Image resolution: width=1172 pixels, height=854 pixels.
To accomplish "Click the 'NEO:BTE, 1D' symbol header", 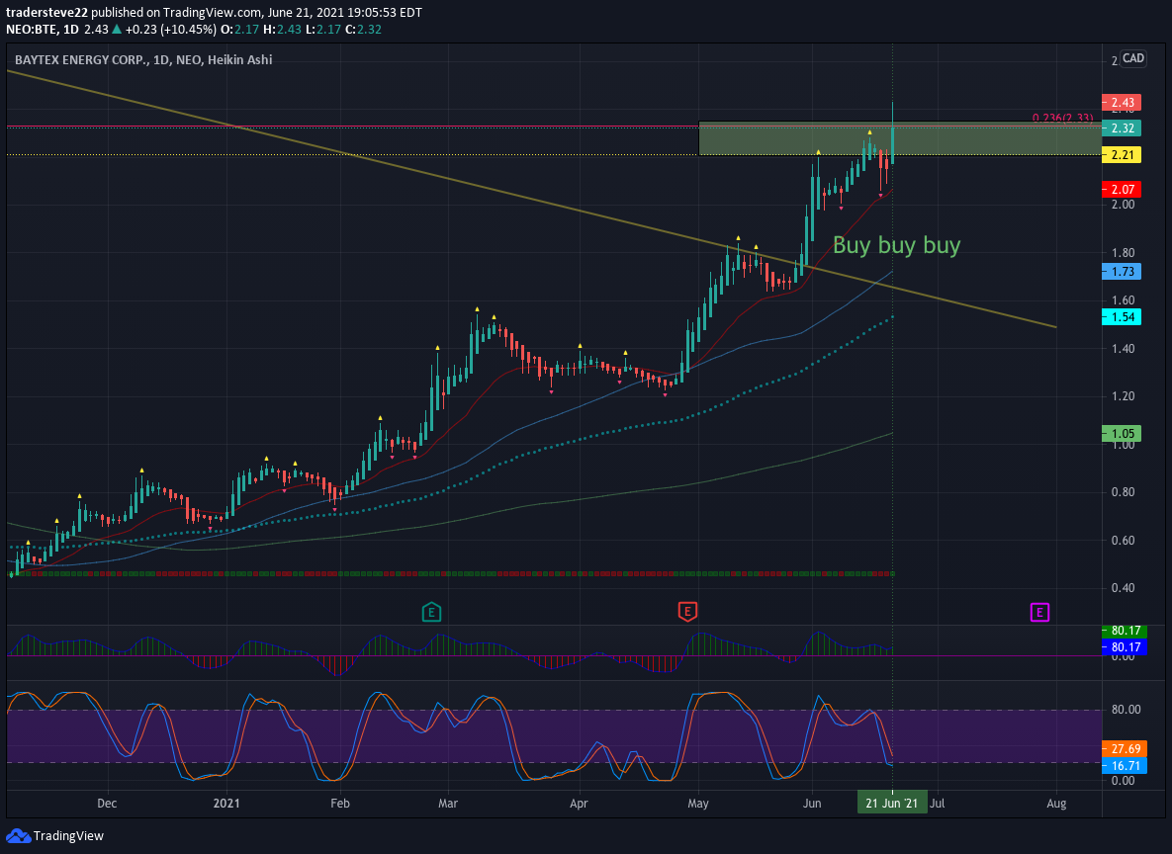I will (x=42, y=29).
